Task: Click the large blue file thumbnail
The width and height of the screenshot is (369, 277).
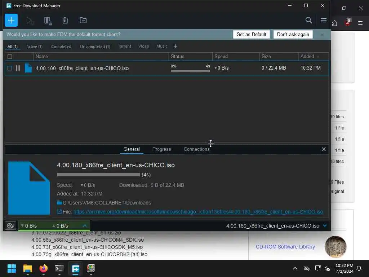Action: coord(29,188)
